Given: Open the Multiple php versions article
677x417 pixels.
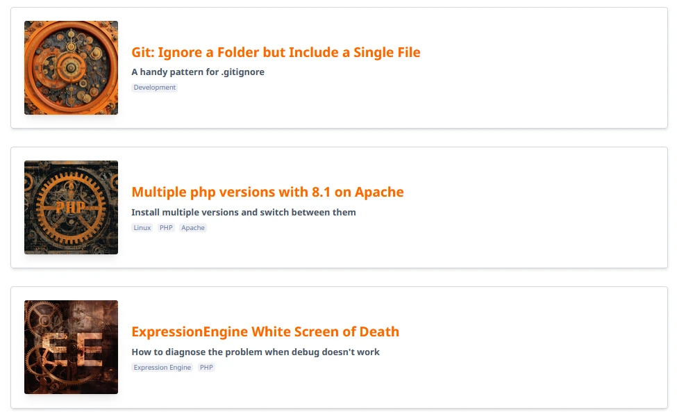Looking at the screenshot, I should [x=267, y=192].
